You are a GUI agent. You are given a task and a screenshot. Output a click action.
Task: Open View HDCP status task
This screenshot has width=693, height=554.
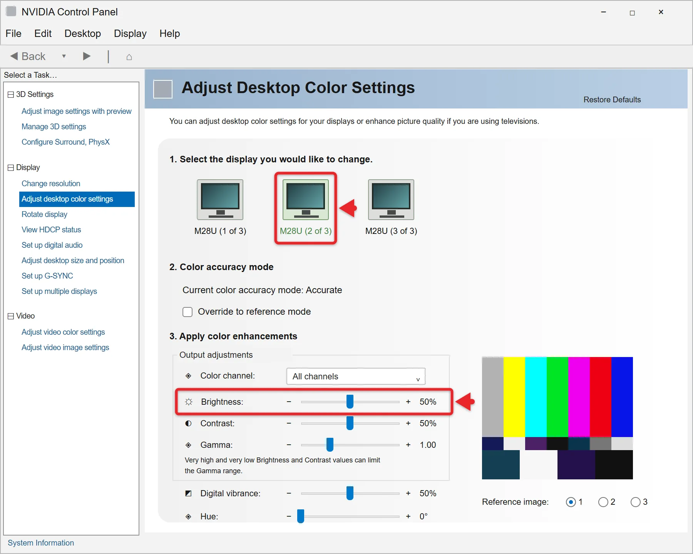tap(51, 230)
